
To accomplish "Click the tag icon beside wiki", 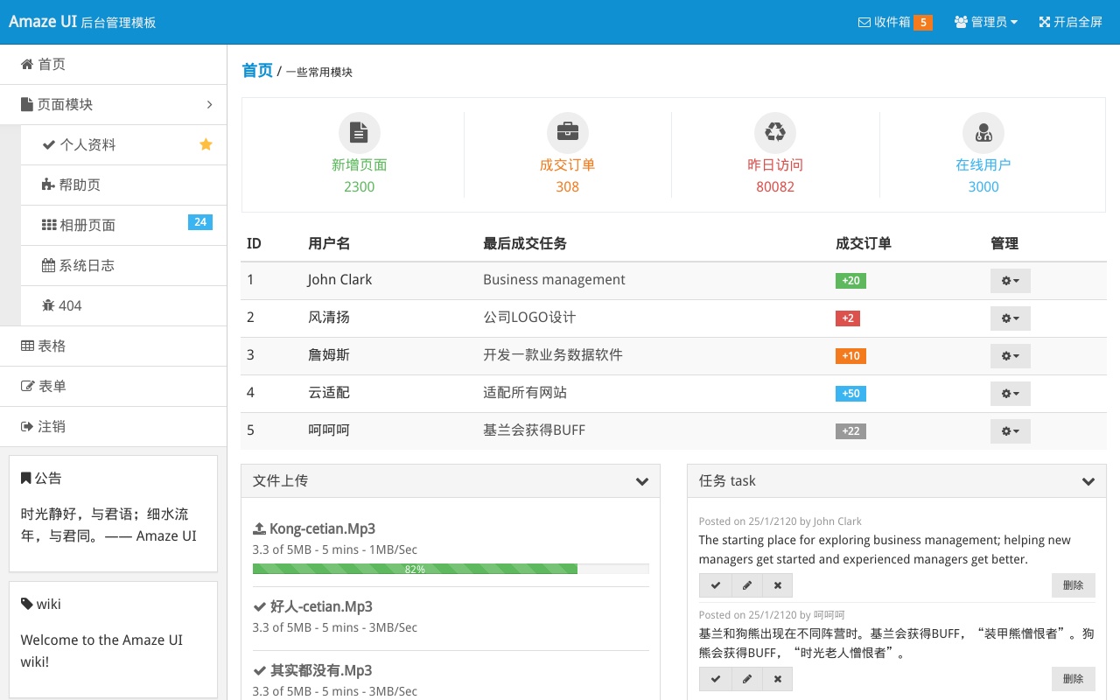I will click(27, 604).
